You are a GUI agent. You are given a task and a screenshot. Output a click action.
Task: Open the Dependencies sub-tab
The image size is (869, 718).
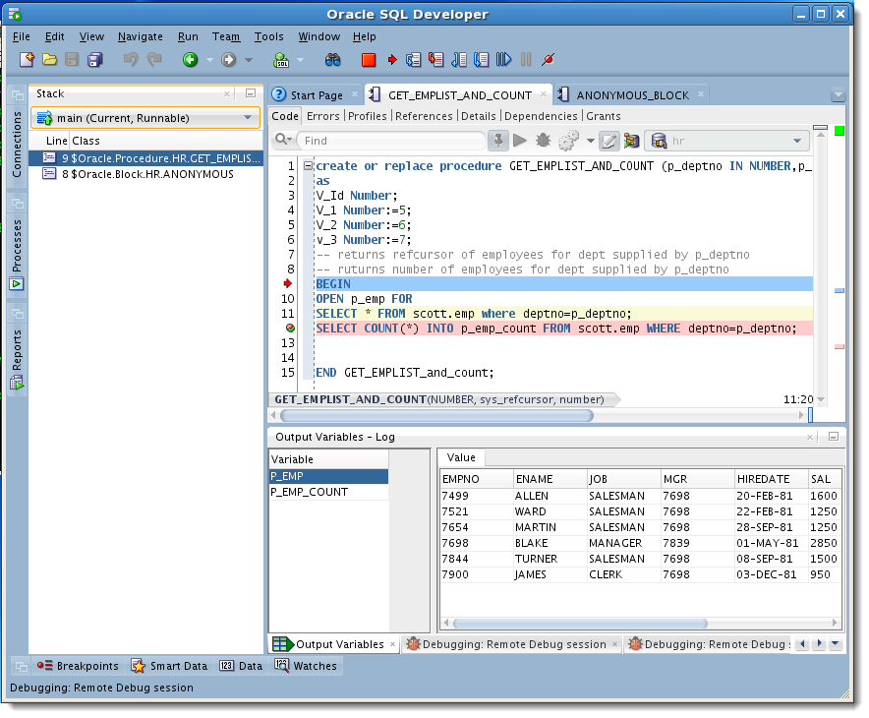click(540, 116)
